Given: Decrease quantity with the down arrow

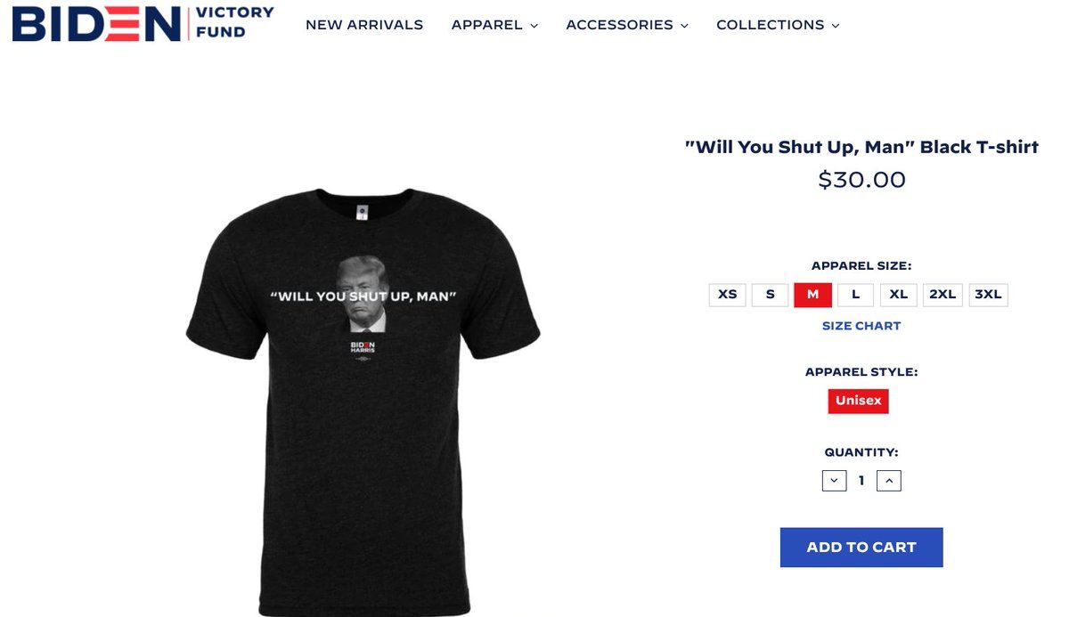Looking at the screenshot, I should click(834, 481).
